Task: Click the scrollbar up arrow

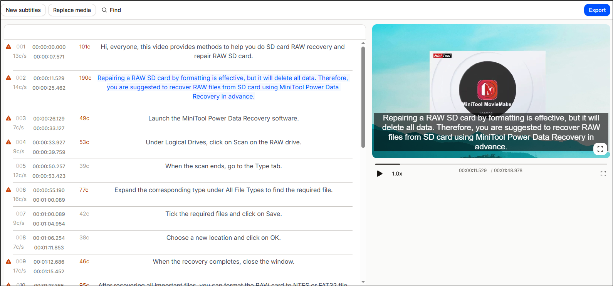Action: (363, 43)
